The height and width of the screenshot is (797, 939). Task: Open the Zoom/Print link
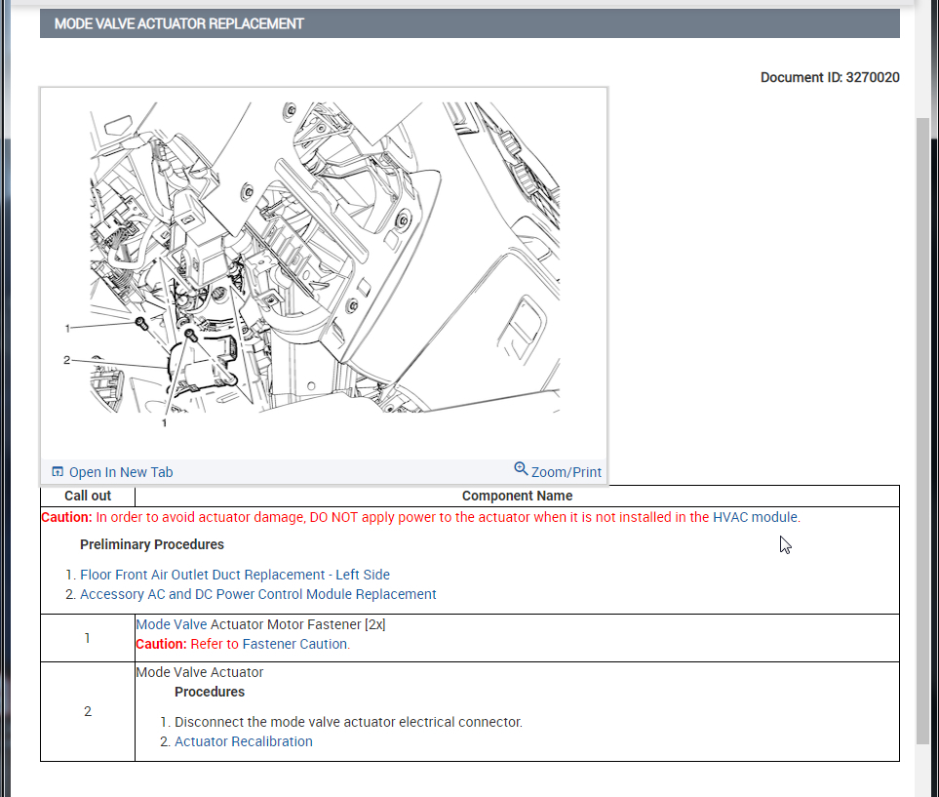[x=566, y=472]
